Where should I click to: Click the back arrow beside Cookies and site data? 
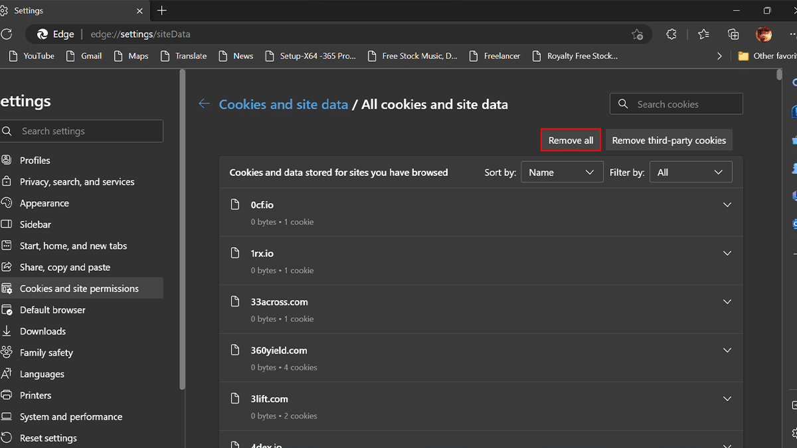(x=204, y=104)
